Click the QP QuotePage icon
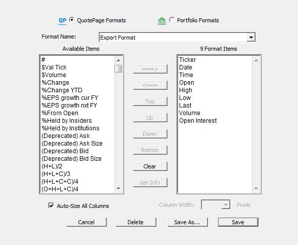 point(62,21)
